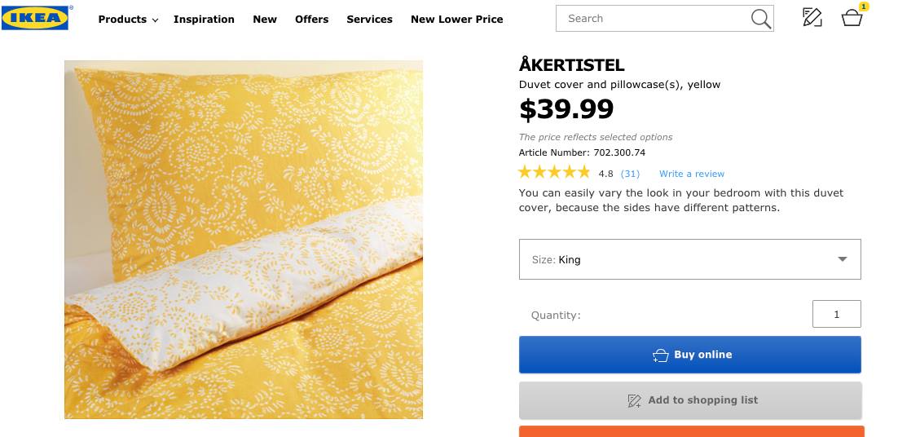Open the shopping list pencil icon

point(812,17)
